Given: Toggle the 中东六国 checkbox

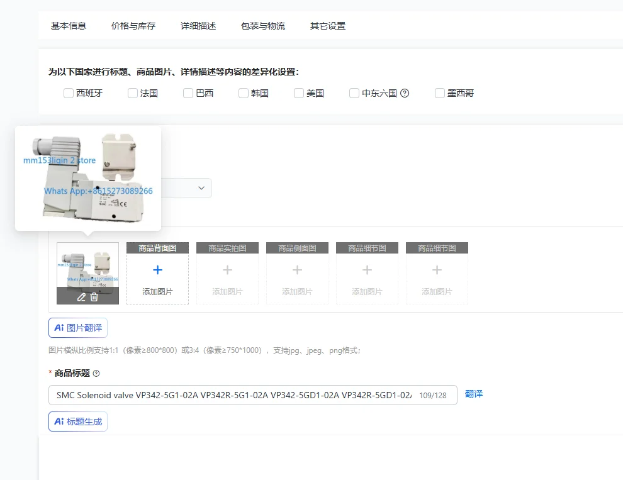Looking at the screenshot, I should [354, 93].
